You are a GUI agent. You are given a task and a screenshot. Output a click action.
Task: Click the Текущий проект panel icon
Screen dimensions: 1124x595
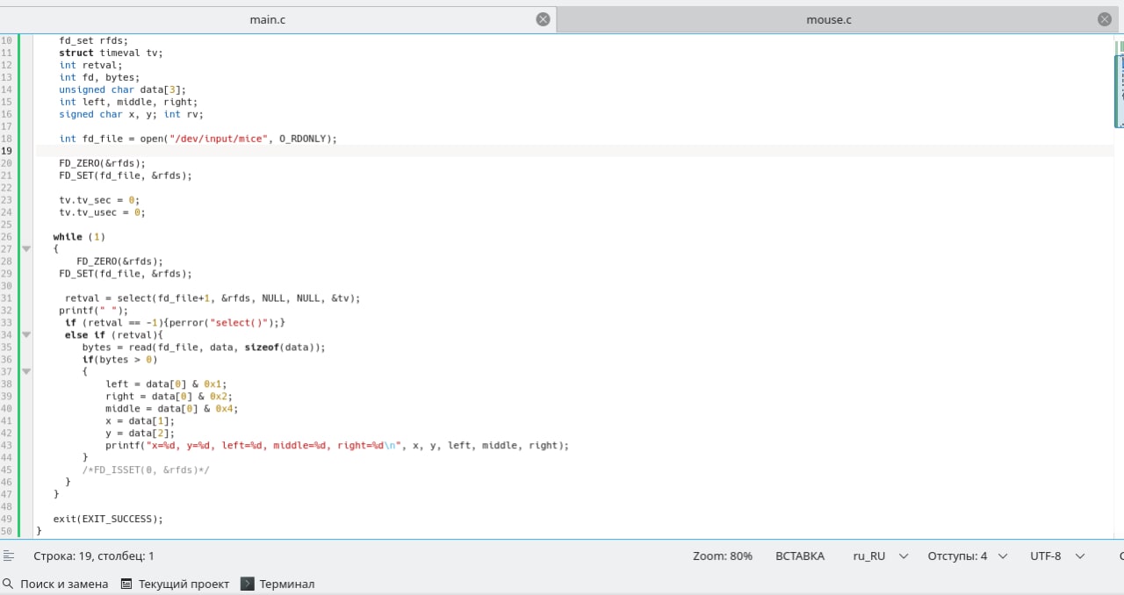tap(126, 584)
